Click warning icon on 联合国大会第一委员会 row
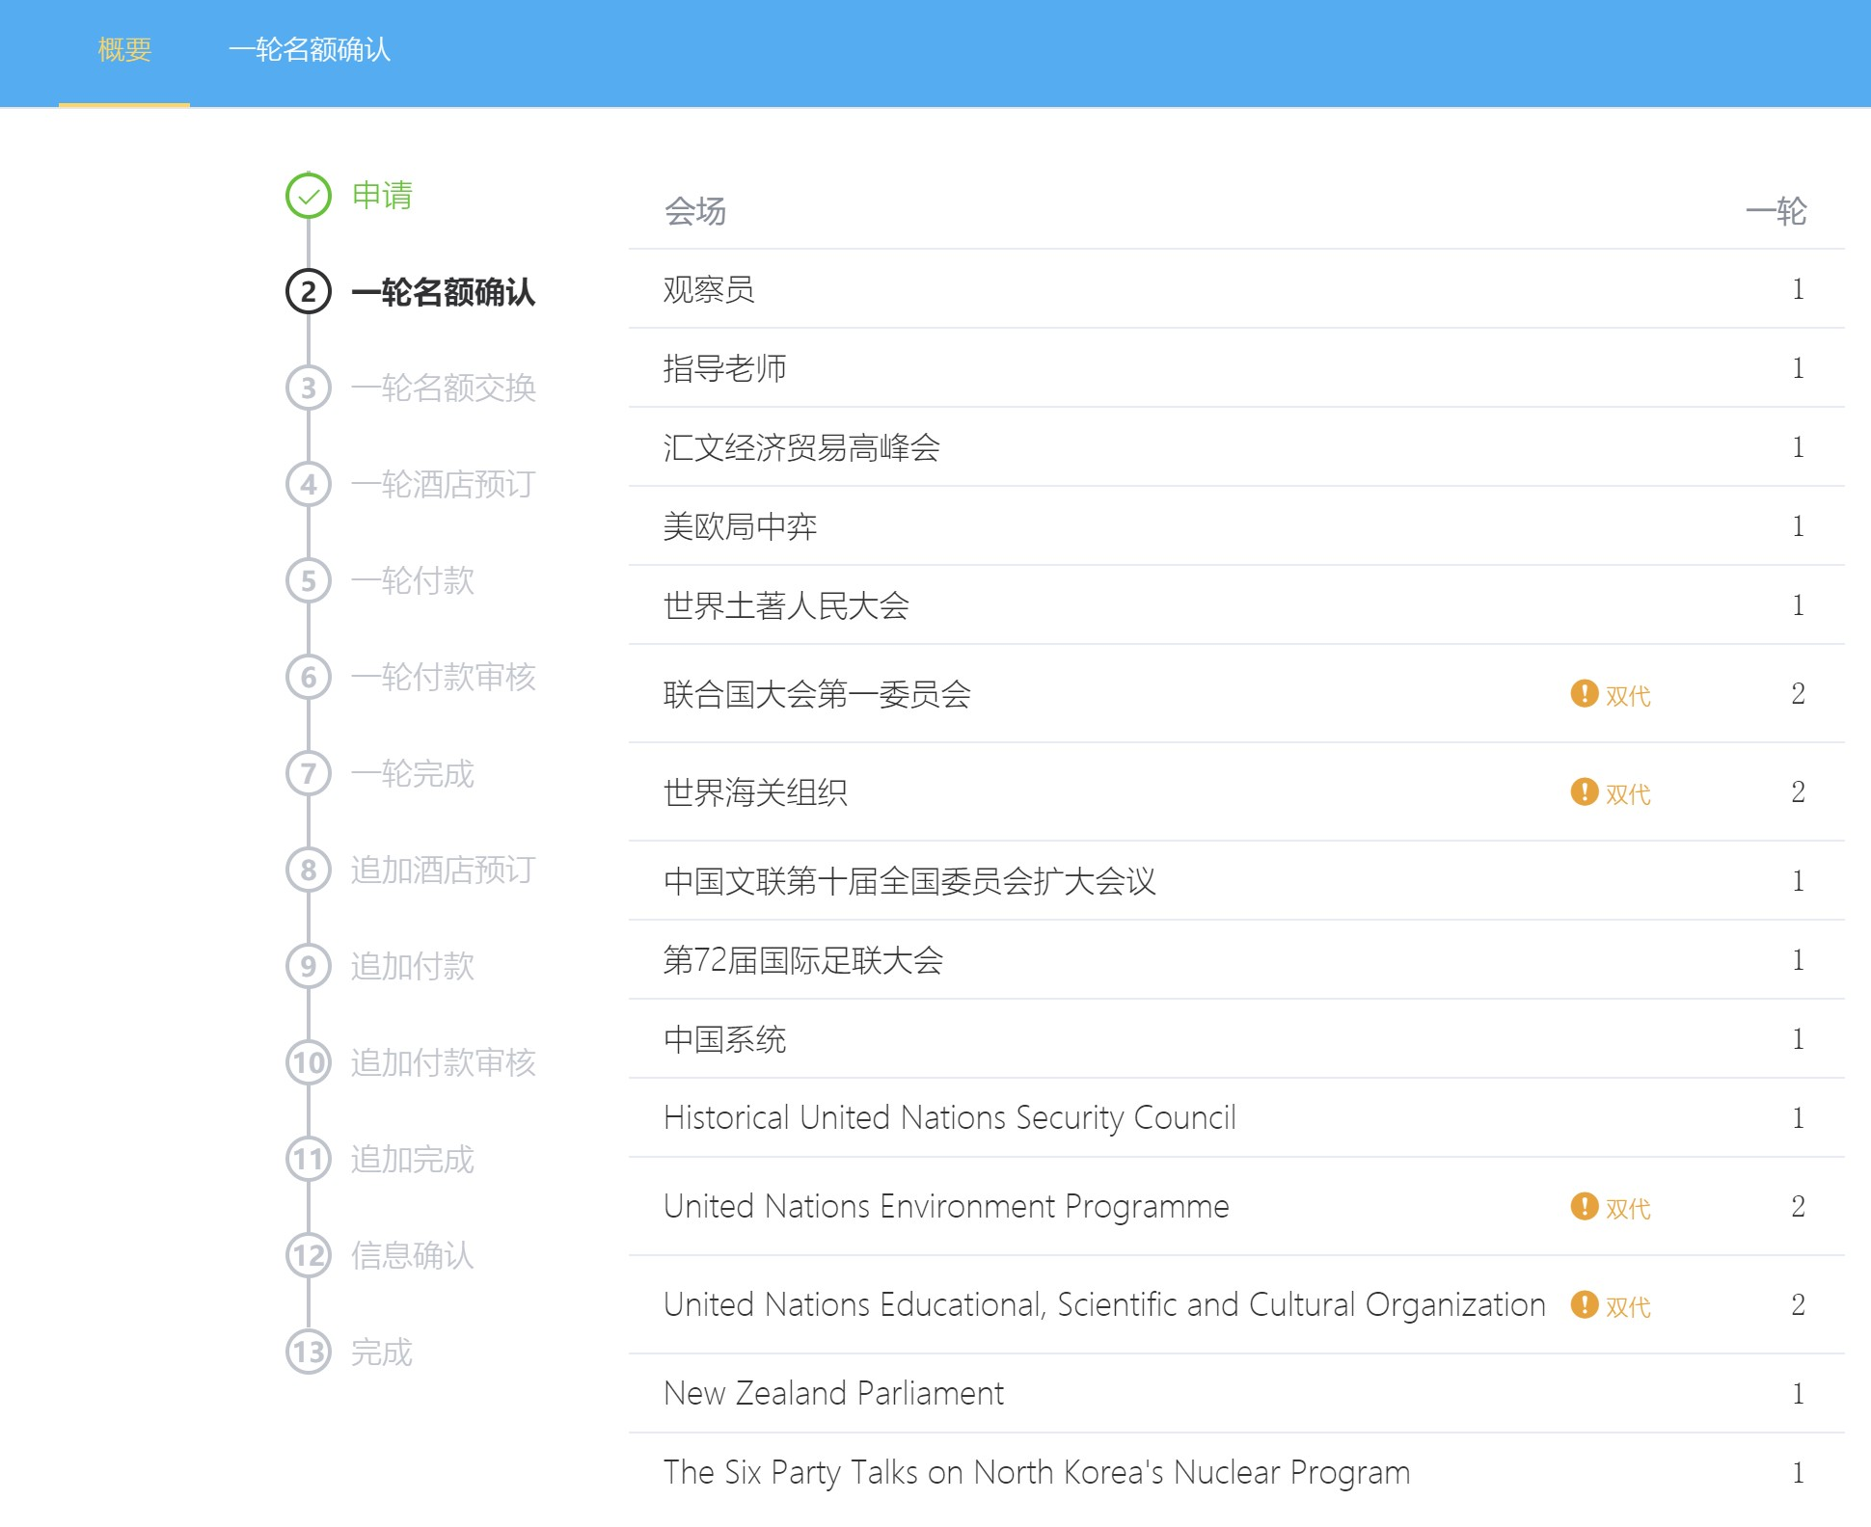1871x1527 pixels. [x=1585, y=693]
